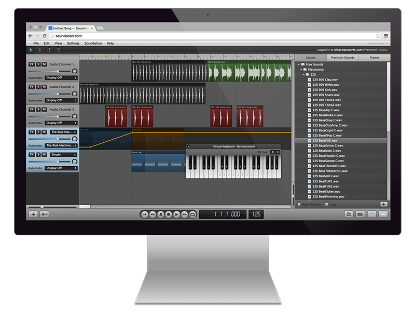Enable the Auto Audition checkbox
This screenshot has height=320, width=415.
click(x=299, y=204)
